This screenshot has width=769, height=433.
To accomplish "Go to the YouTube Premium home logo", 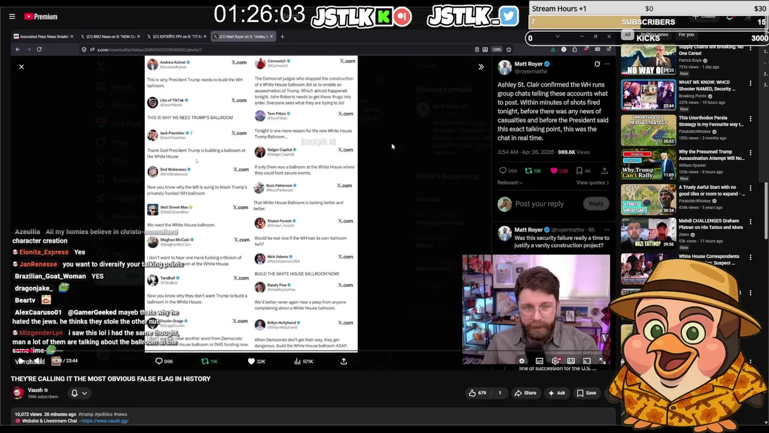I will point(41,17).
